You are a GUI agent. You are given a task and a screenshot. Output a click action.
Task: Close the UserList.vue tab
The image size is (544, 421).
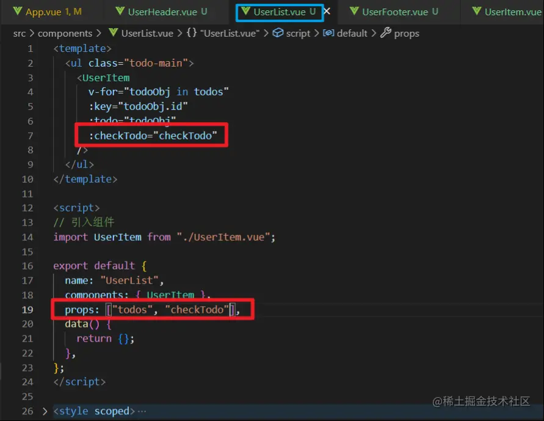pyautogui.click(x=327, y=12)
